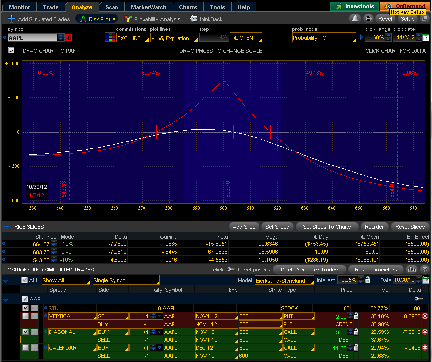Click Delete Simulated Trades button
The height and width of the screenshot is (362, 432).
pos(309,270)
